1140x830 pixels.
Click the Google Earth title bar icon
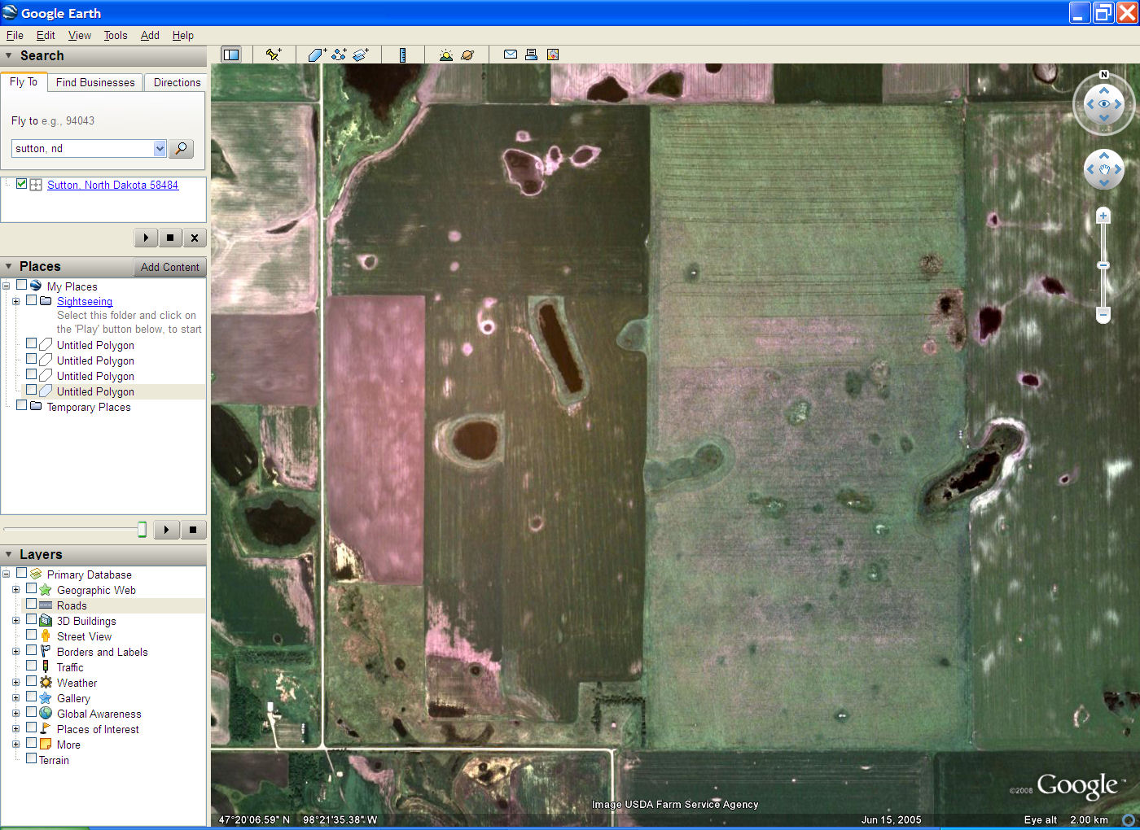tap(10, 12)
